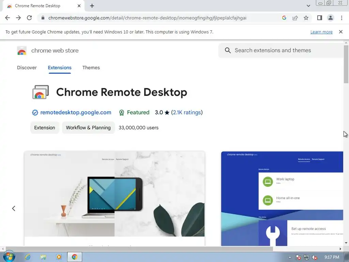Open the Windows Start menu
Screen dimensions: 349x262
pyautogui.click(x=9, y=257)
